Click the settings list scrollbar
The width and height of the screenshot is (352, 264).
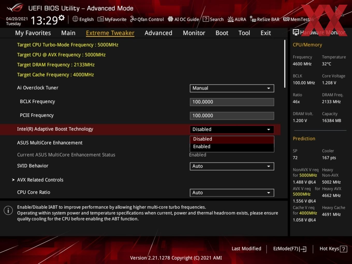285,64
